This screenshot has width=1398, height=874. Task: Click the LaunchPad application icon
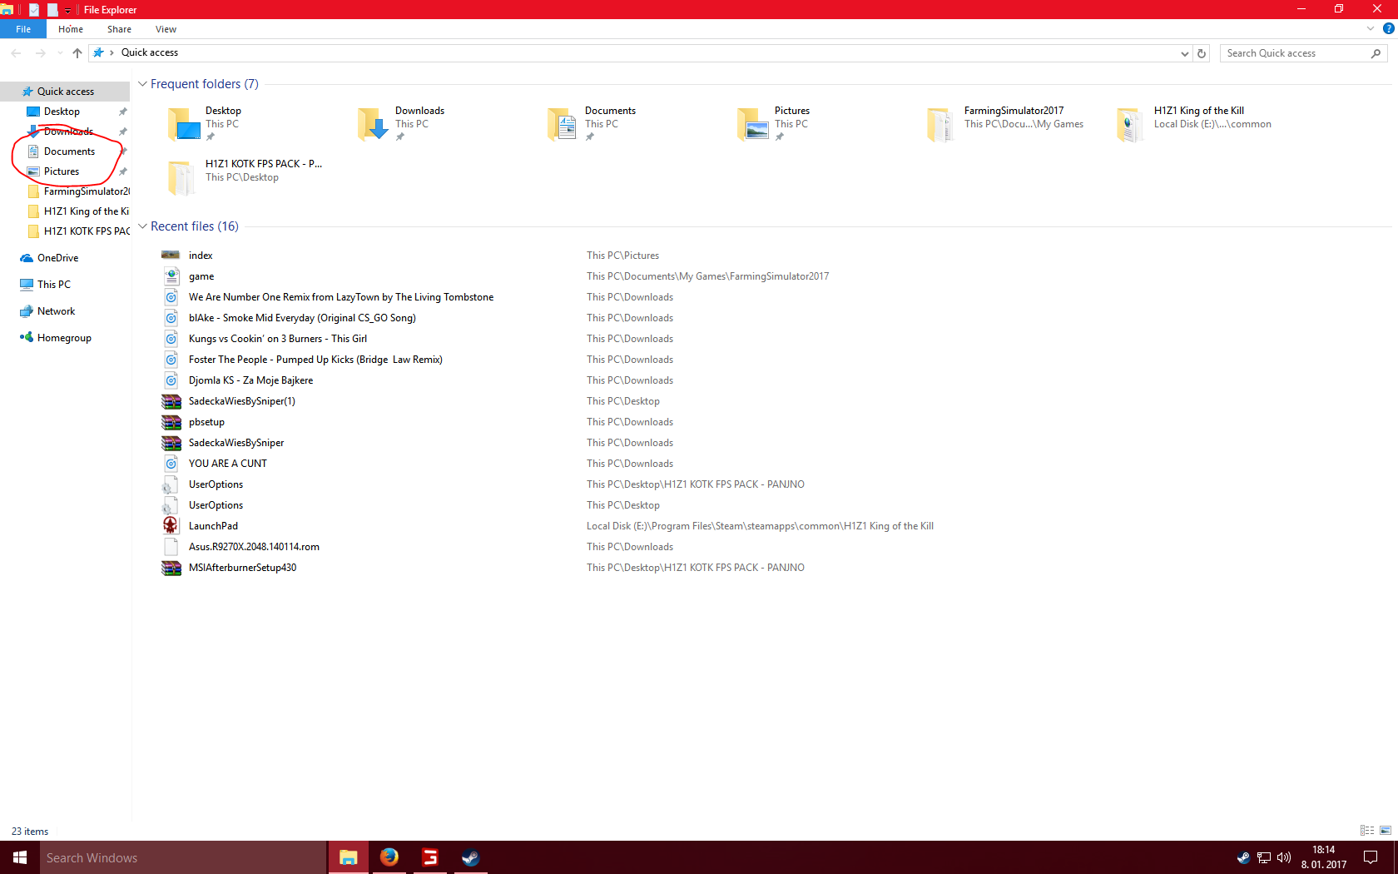tap(171, 526)
